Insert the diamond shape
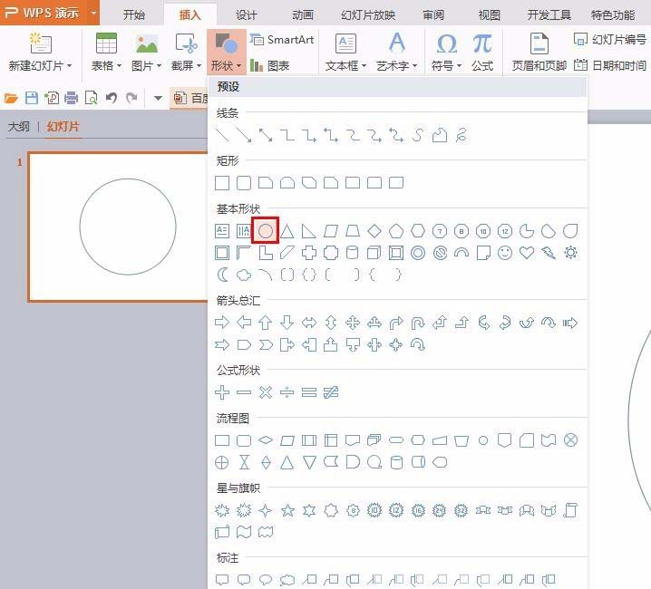Viewport: 651px width, 589px height. coord(374,231)
